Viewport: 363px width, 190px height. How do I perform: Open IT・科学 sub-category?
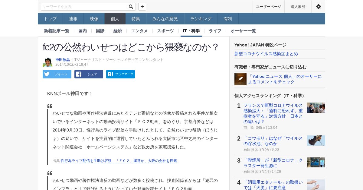191,31
